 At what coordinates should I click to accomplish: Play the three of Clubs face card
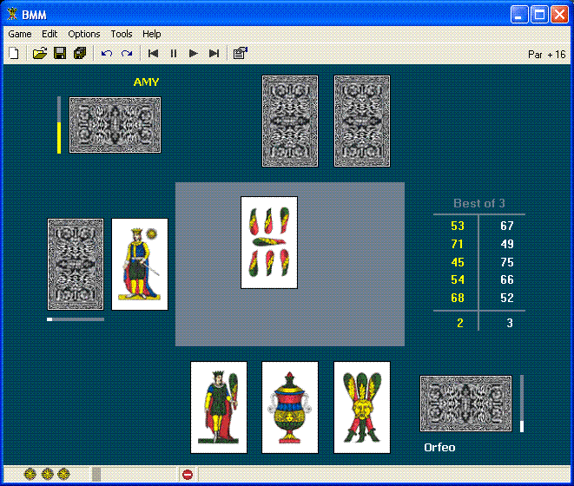361,407
